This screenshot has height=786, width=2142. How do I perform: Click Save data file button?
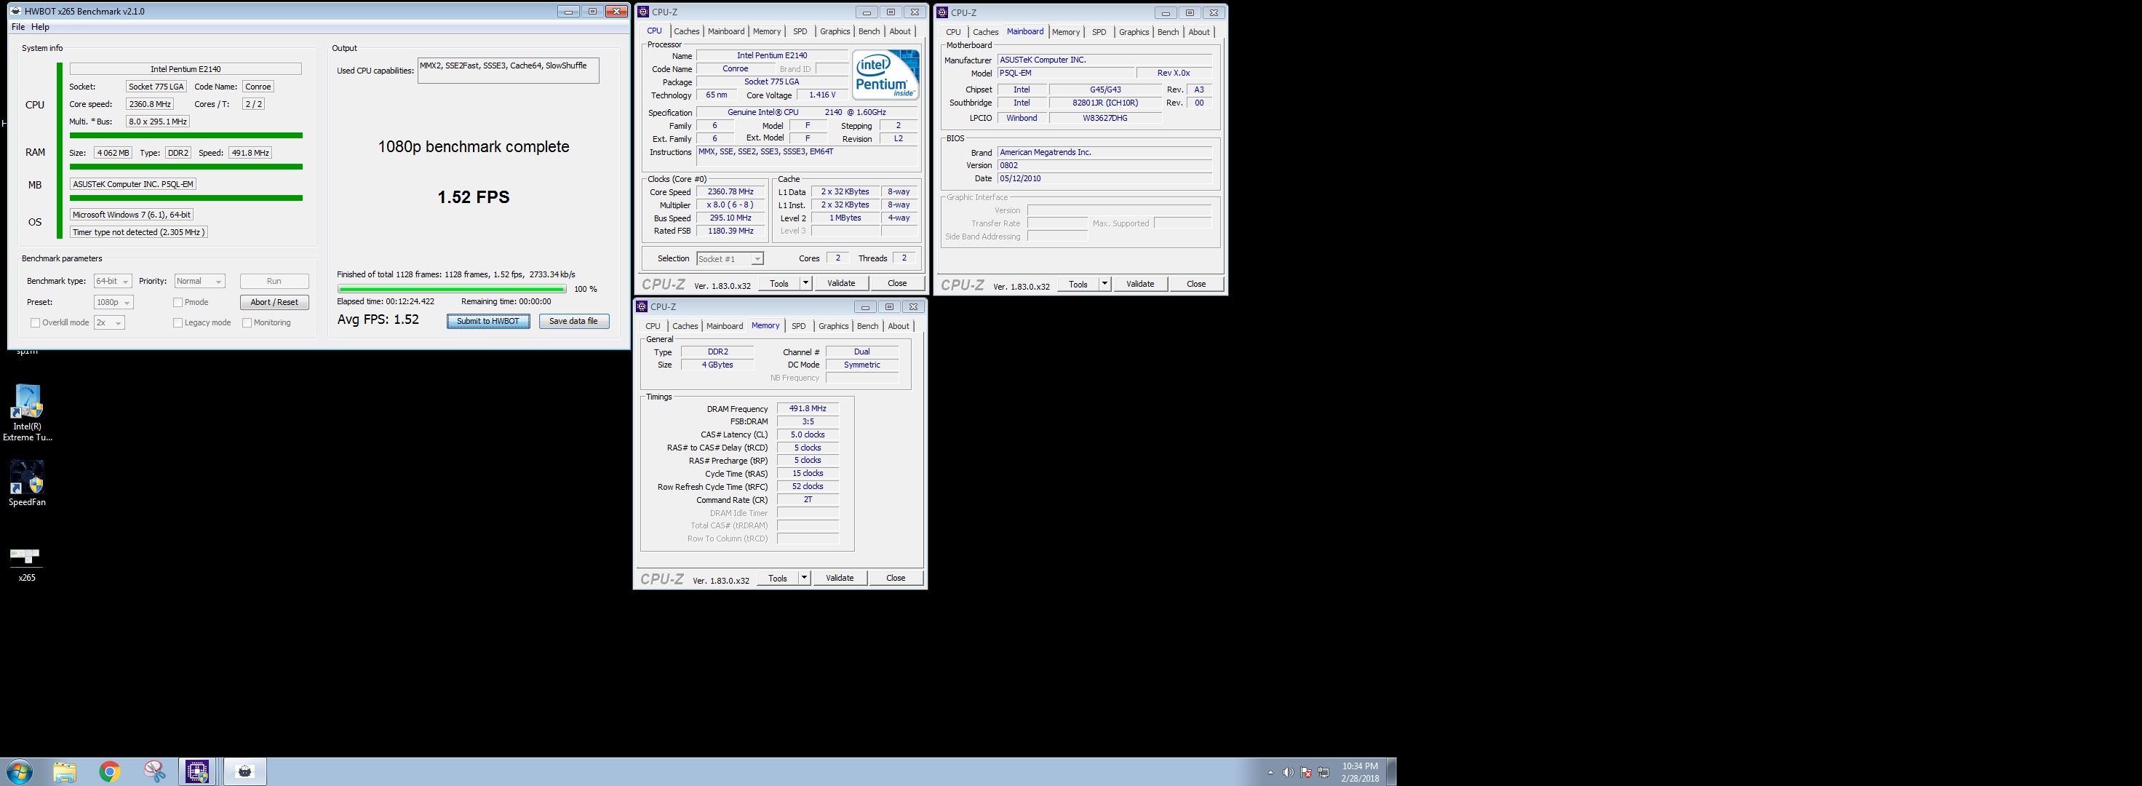[574, 321]
